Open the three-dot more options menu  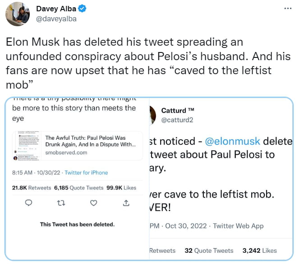(x=288, y=9)
